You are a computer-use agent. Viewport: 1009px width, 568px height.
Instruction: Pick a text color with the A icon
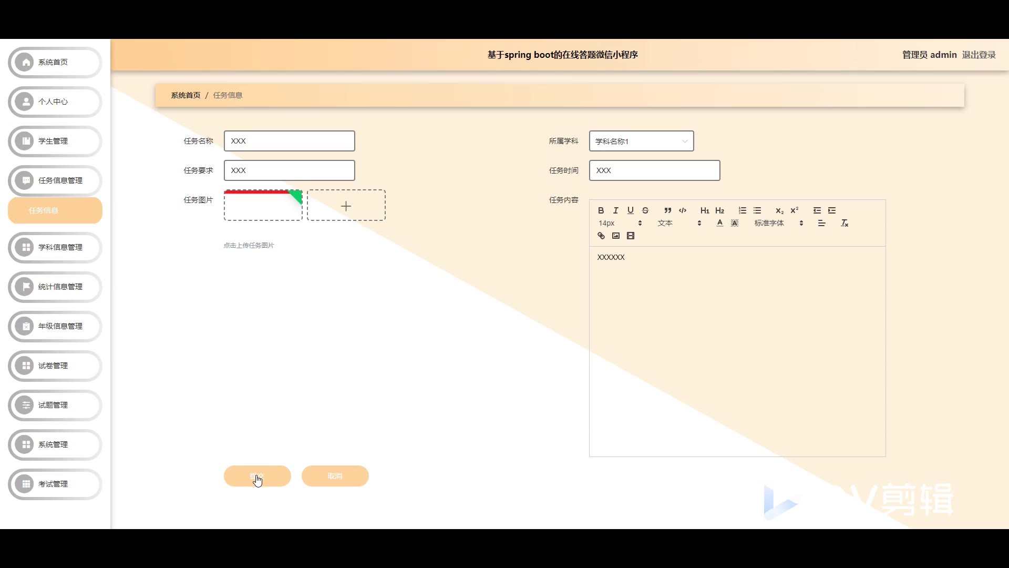point(719,223)
